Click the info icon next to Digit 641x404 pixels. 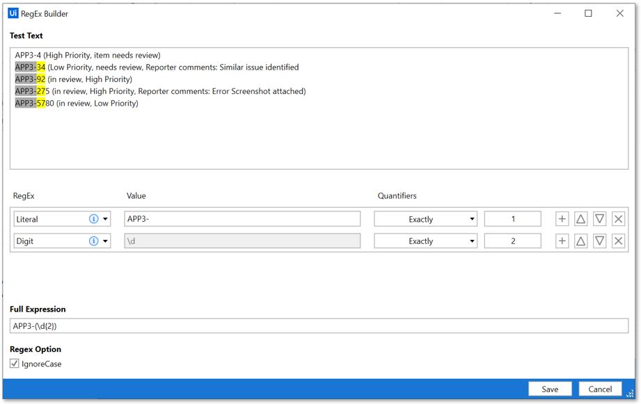tap(94, 241)
